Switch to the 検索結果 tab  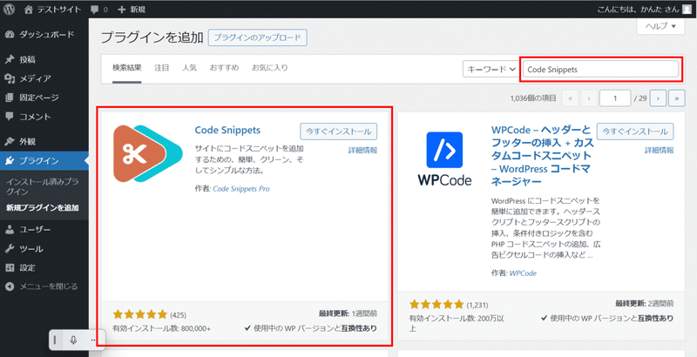[x=126, y=68]
